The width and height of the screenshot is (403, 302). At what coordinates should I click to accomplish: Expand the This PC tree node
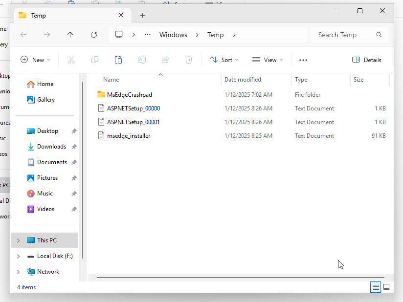coord(18,240)
